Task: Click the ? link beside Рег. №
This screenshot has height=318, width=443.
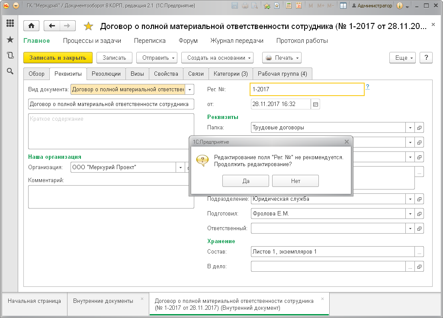Action: [367, 87]
